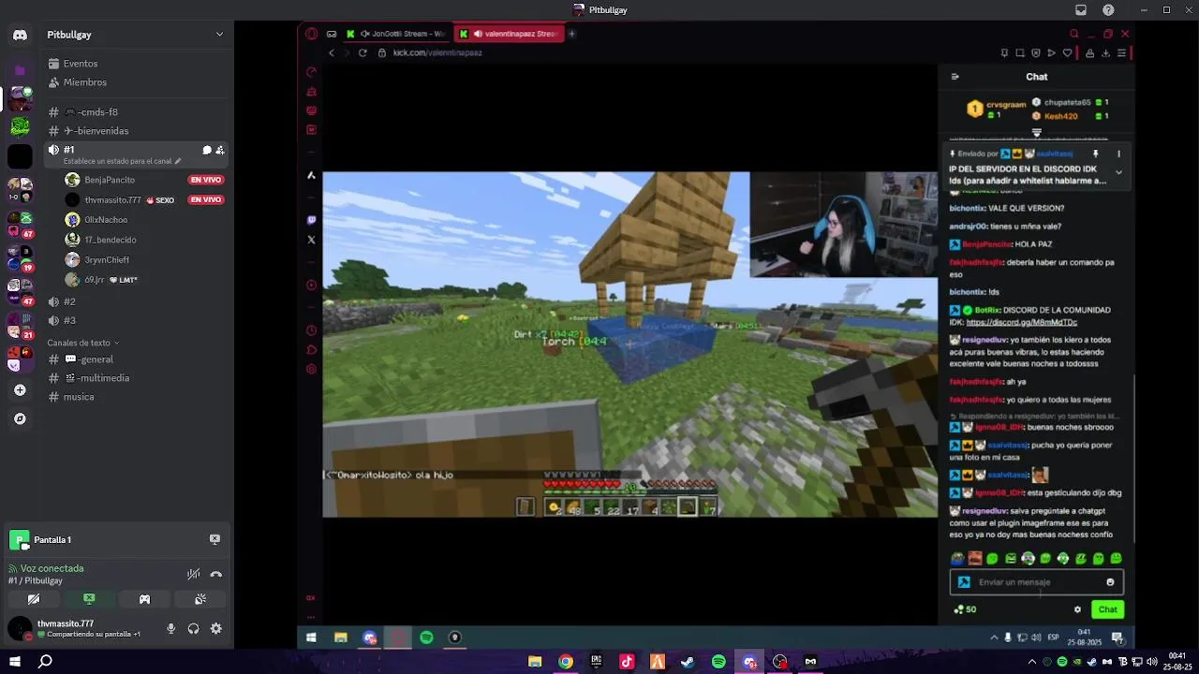Go back in the streamed browser
This screenshot has height=674, width=1199.
point(331,52)
